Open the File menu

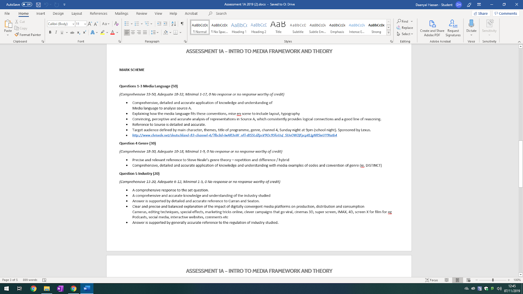7,13
